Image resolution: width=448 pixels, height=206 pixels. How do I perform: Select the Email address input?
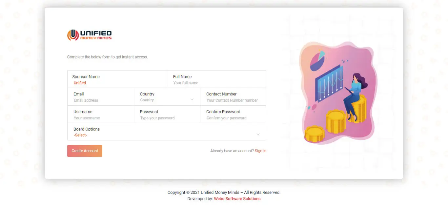click(x=100, y=100)
